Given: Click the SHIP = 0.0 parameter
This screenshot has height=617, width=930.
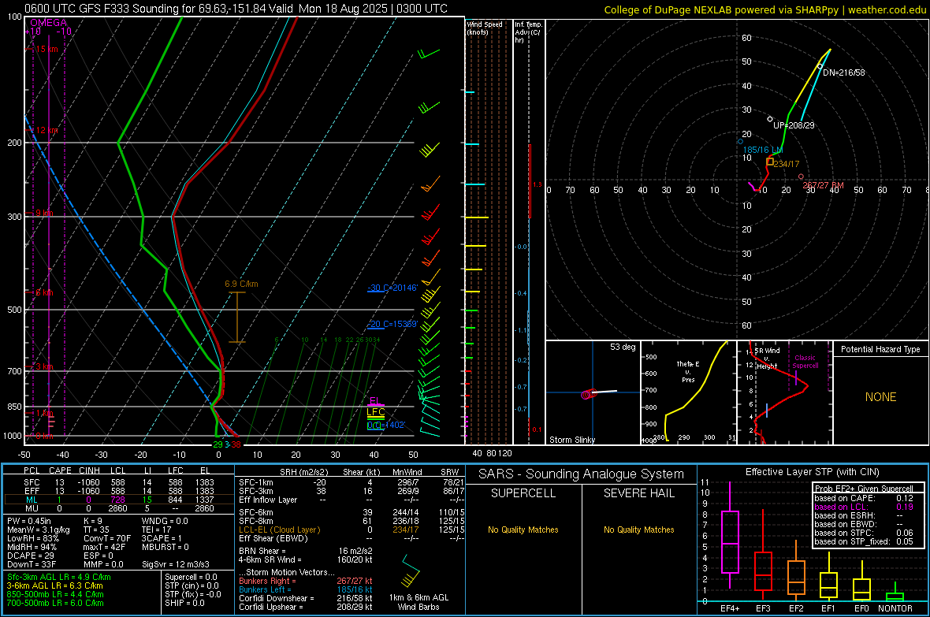Looking at the screenshot, I should (184, 603).
